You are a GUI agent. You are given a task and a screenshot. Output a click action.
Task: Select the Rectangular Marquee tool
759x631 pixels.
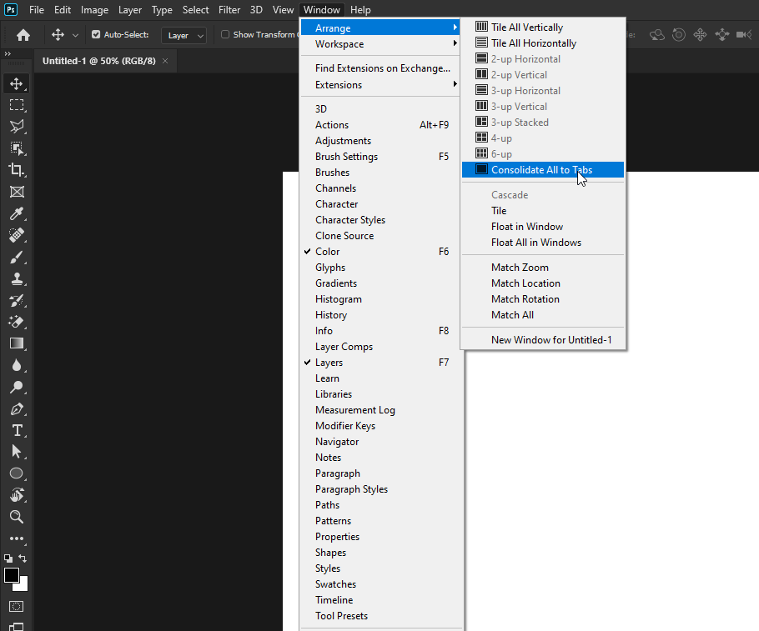click(x=17, y=104)
